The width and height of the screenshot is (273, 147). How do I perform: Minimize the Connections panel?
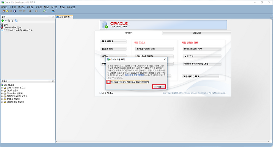(x=53, y=17)
